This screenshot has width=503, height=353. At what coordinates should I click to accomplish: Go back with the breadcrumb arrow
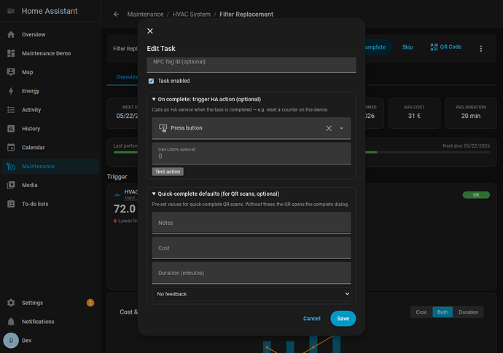pos(117,15)
